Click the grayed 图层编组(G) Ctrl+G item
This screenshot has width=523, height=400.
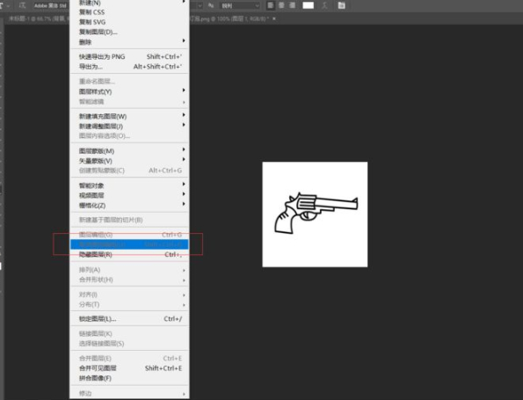click(x=129, y=235)
